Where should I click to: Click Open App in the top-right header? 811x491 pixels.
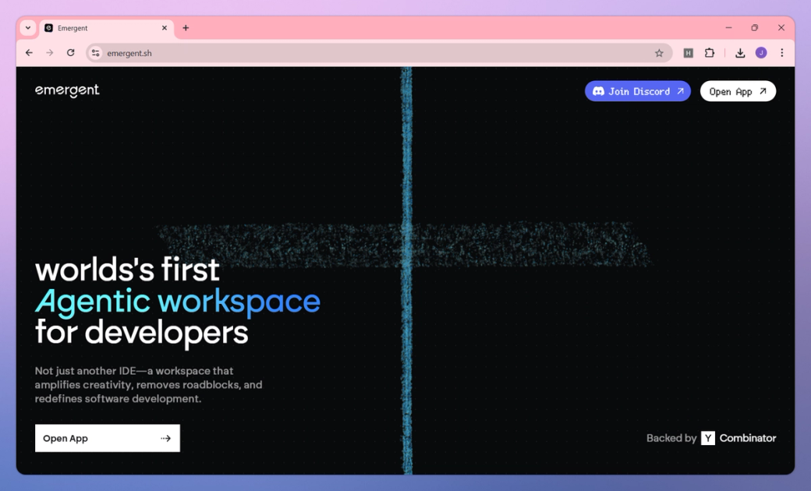737,90
